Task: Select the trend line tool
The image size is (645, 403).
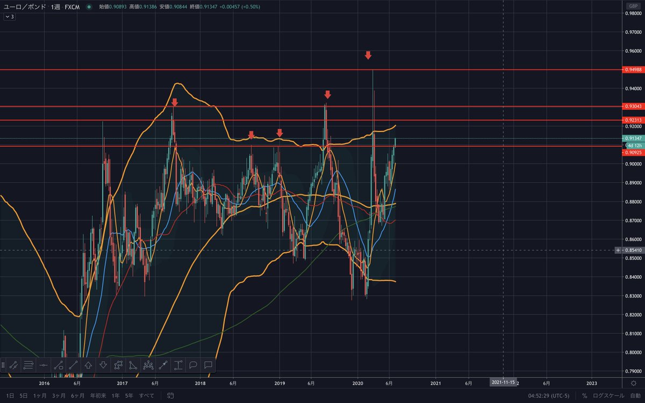Action: click(x=74, y=365)
